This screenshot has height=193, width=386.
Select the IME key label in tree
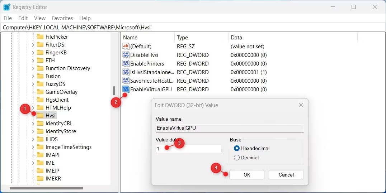[x=50, y=163]
